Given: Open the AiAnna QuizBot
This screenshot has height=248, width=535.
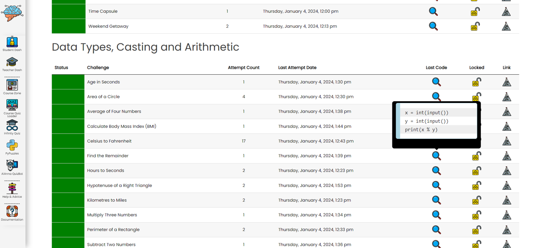Looking at the screenshot, I should (12, 166).
